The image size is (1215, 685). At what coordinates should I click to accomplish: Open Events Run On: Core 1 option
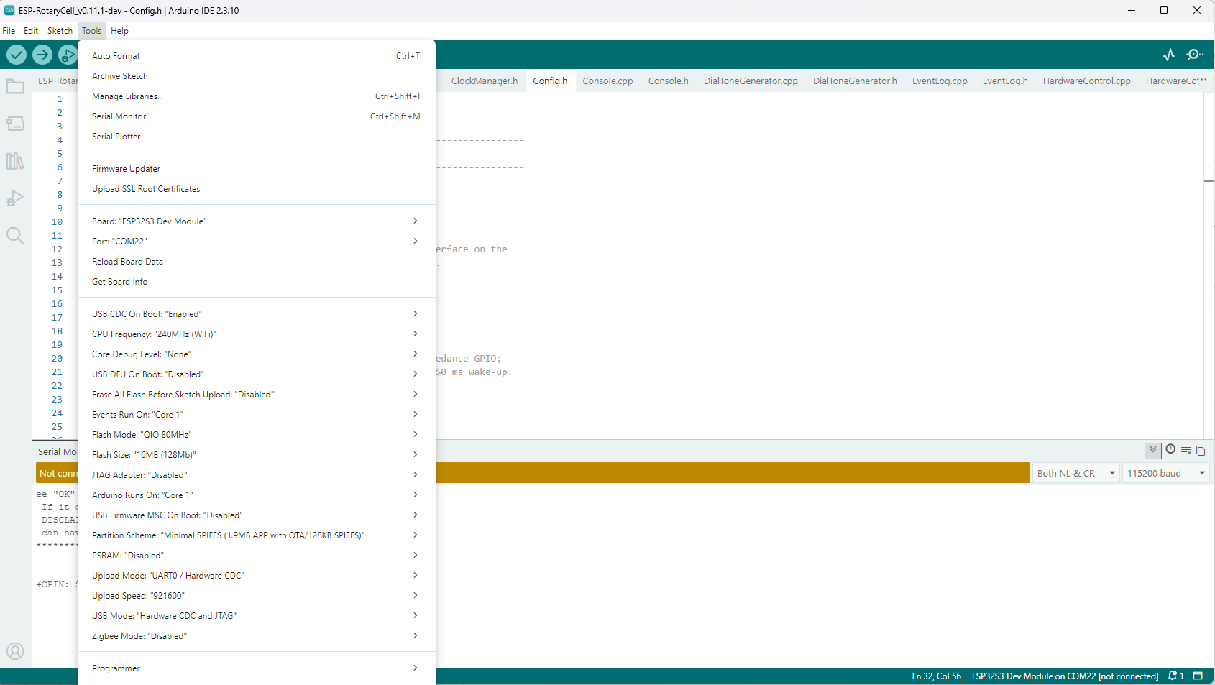tap(256, 415)
